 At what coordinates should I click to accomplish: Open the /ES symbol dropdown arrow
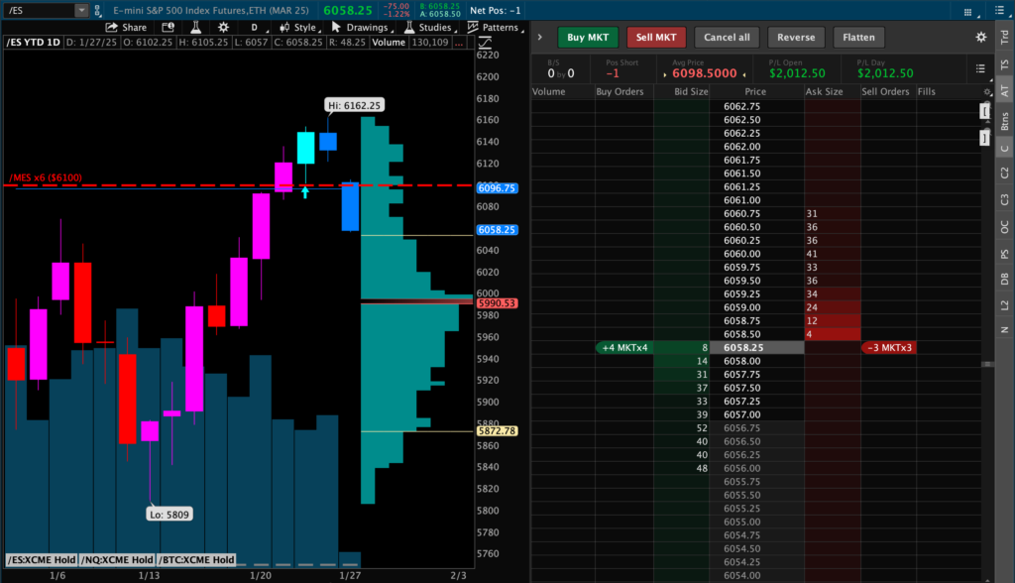pos(80,10)
